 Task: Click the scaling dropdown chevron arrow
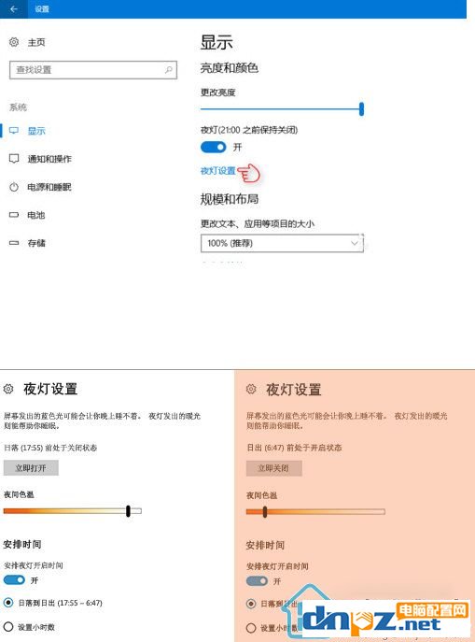click(x=354, y=243)
